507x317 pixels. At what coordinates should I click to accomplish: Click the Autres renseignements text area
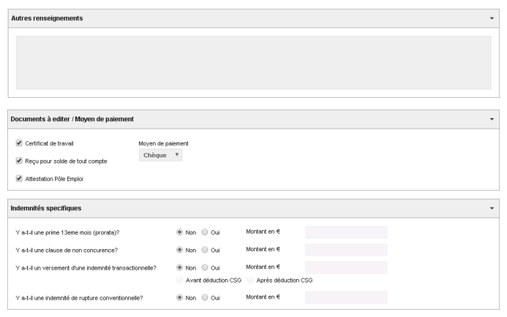point(253,63)
